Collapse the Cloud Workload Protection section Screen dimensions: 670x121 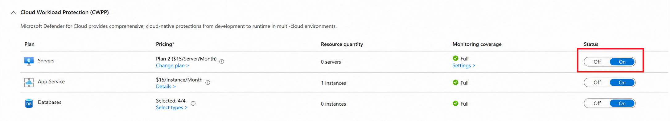tap(13, 13)
